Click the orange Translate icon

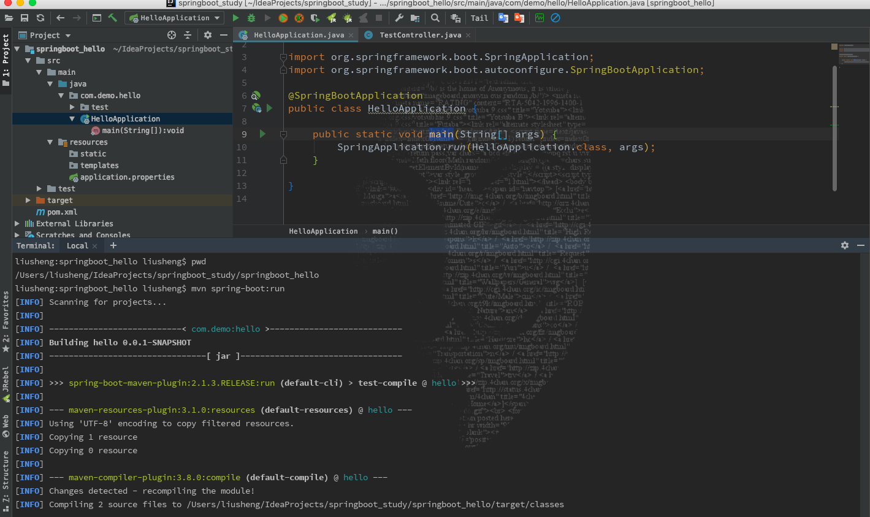pos(519,18)
